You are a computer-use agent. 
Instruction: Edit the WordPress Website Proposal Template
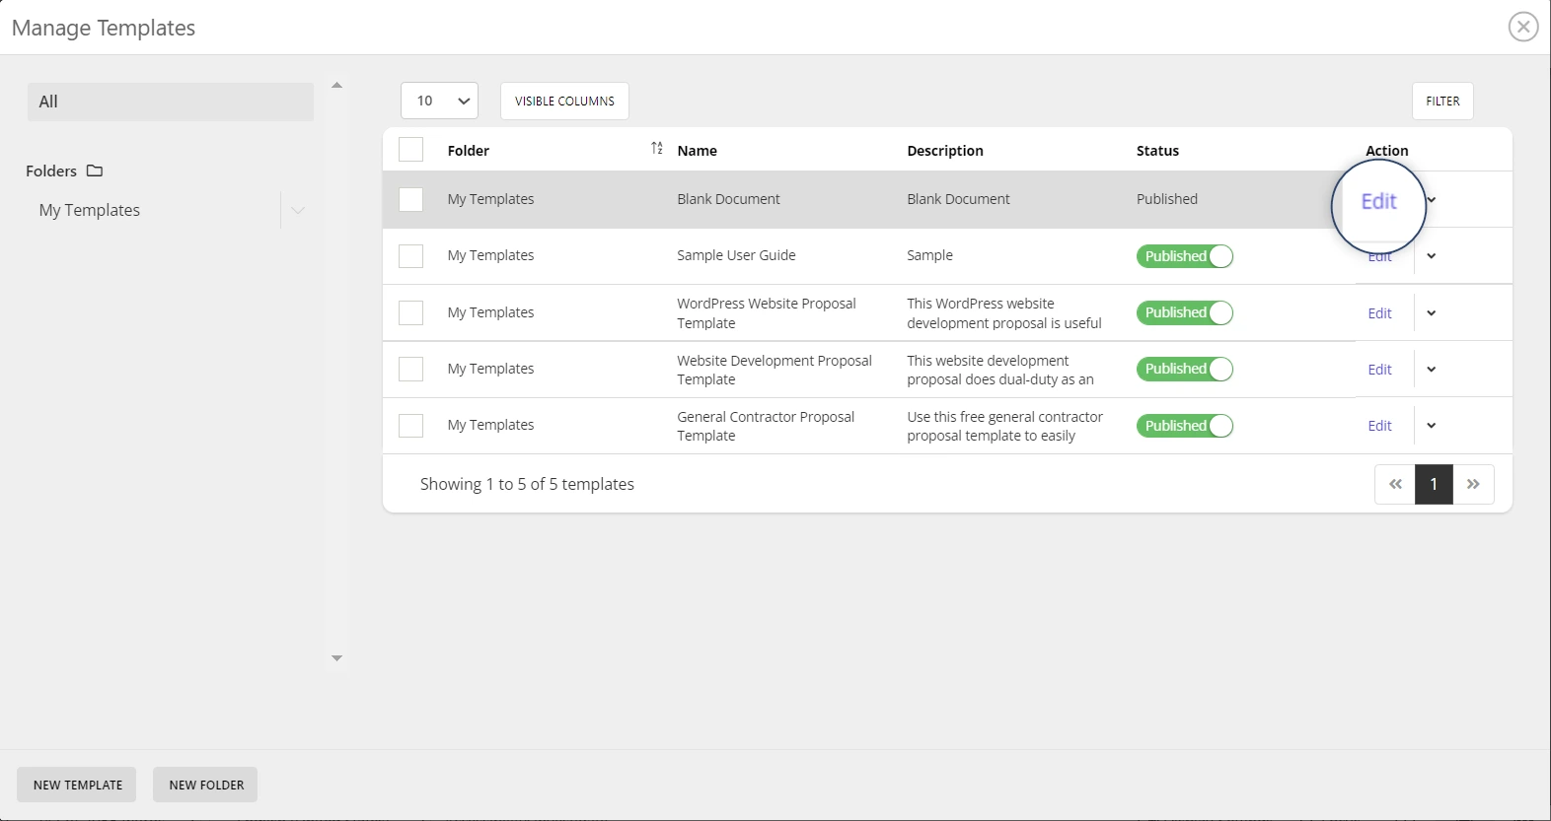pyautogui.click(x=1379, y=313)
